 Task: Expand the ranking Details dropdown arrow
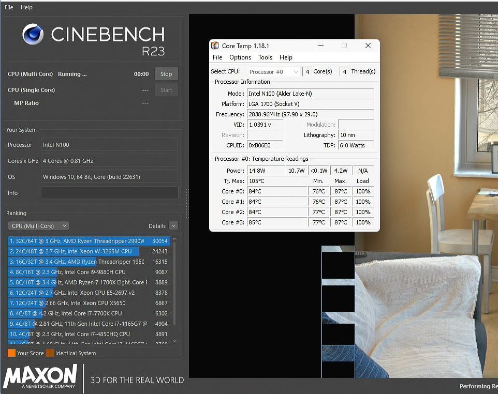173,226
